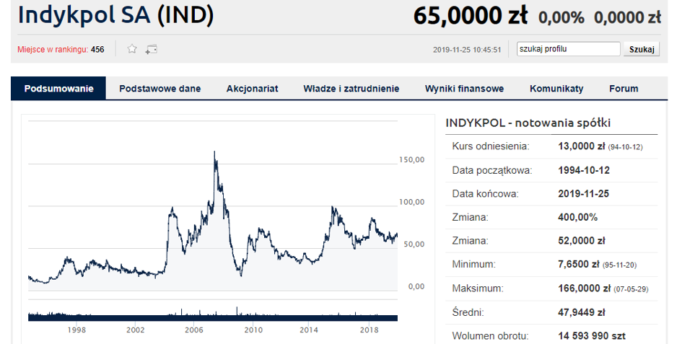Click the timestamp 2019-11-25 10:45:51

pyautogui.click(x=467, y=50)
